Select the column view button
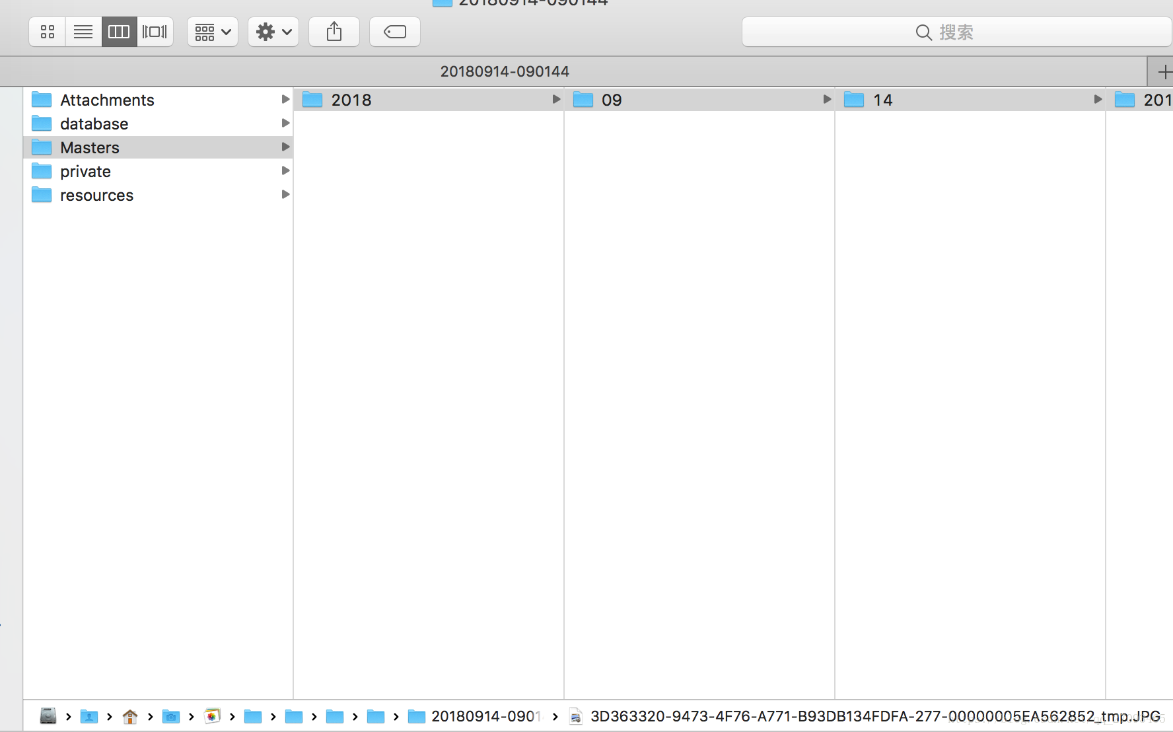This screenshot has height=732, width=1173. (119, 32)
